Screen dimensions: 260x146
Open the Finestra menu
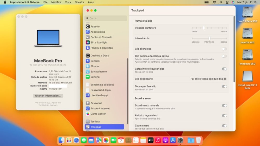click(79, 2)
